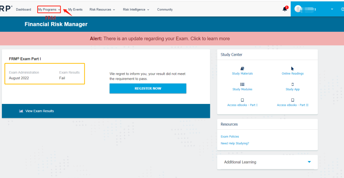Open the Study App link
The image size is (344, 178).
pos(292,89)
